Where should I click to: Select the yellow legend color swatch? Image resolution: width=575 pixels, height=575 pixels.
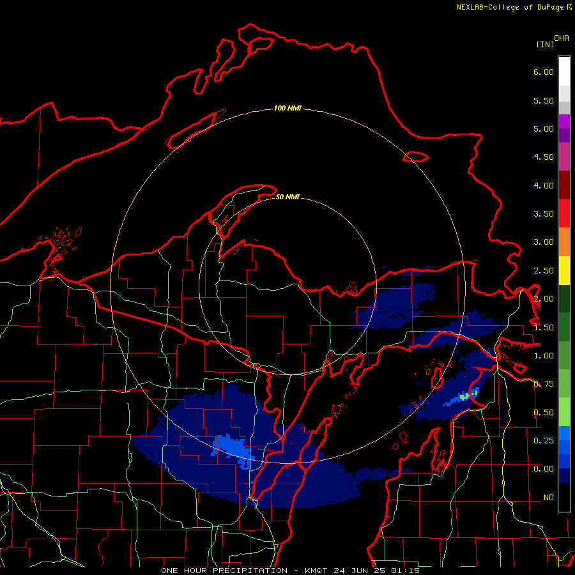[x=564, y=270]
